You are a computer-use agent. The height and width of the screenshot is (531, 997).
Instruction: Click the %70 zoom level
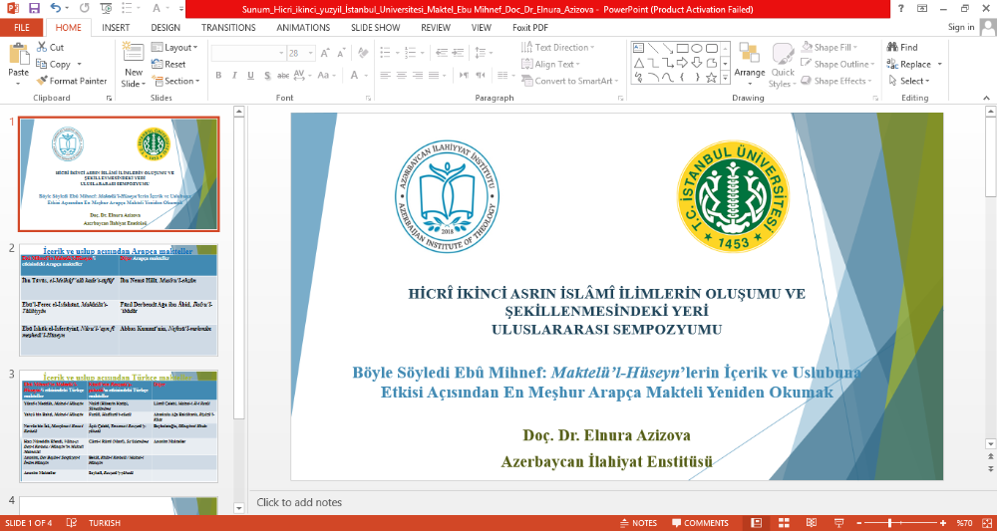[x=964, y=523]
